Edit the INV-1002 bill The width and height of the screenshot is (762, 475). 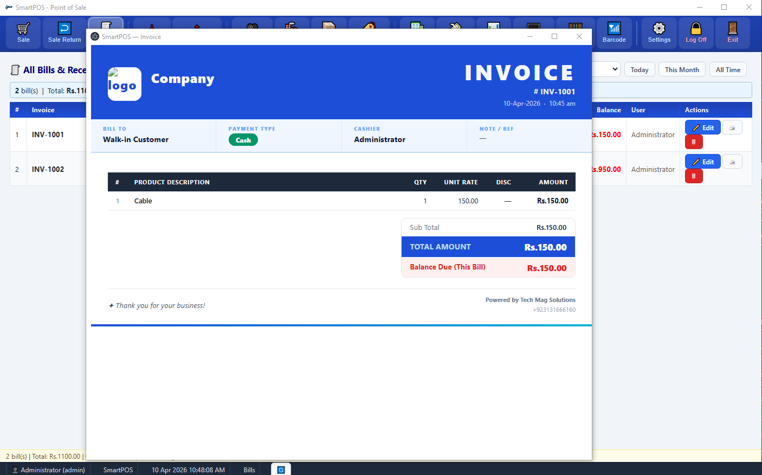(x=703, y=162)
